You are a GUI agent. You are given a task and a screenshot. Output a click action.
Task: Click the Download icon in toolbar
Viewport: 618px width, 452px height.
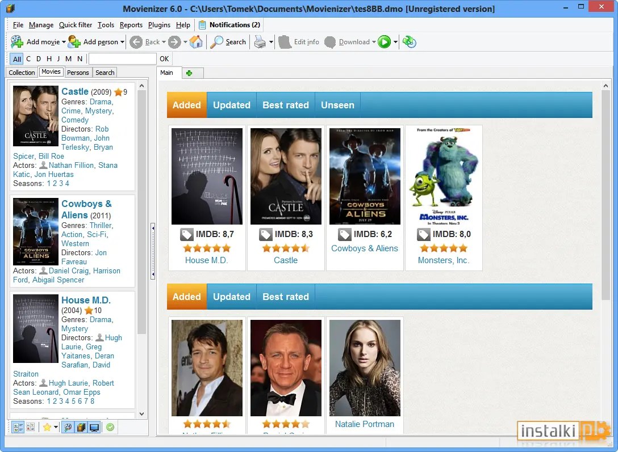coord(330,42)
